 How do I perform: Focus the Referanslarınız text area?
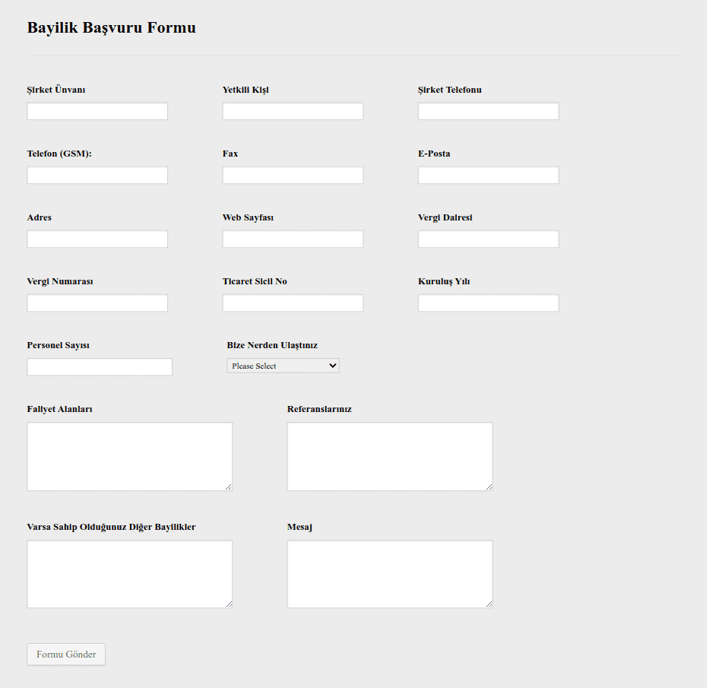click(x=389, y=456)
